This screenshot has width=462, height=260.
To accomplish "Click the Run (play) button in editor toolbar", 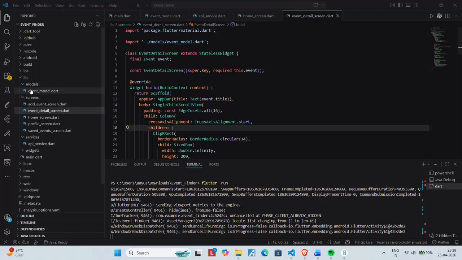I will click(431, 16).
